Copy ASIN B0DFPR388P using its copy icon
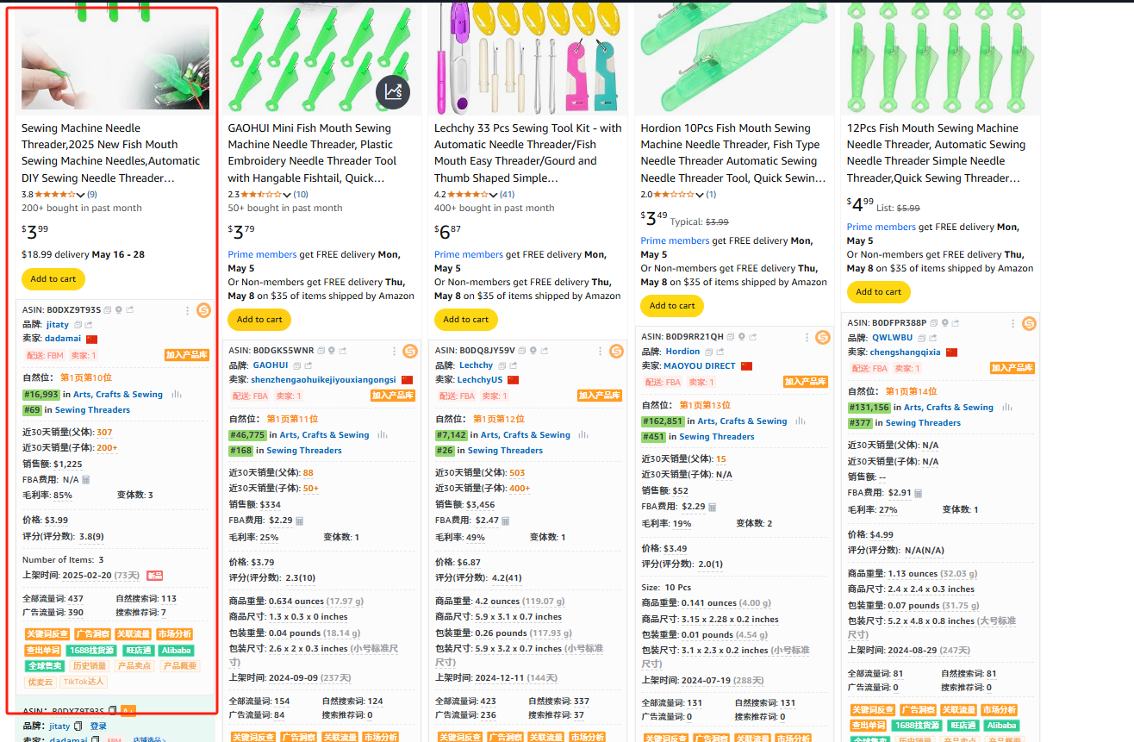The height and width of the screenshot is (742, 1134). (x=935, y=323)
